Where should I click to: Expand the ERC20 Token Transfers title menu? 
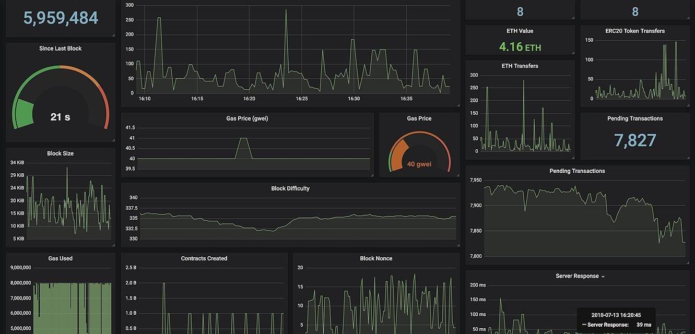tap(634, 31)
